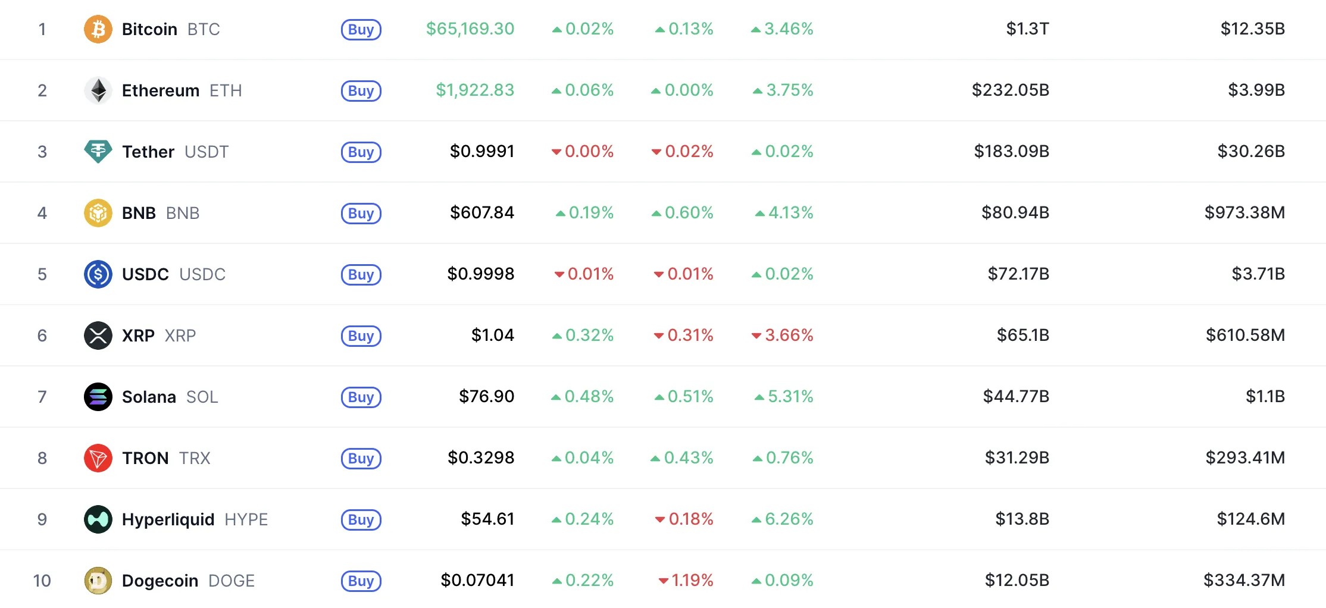
Task: Click the TRON red logo icon
Action: (x=98, y=458)
